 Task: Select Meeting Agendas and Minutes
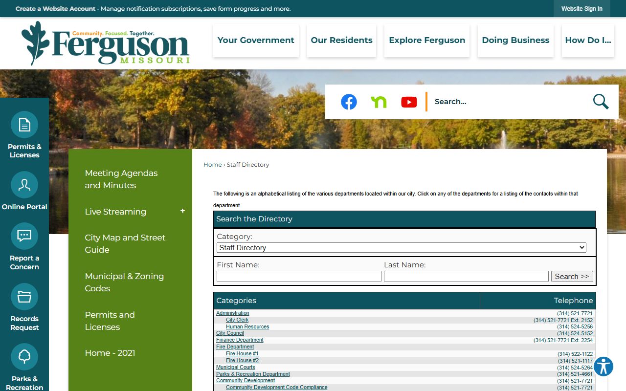(x=121, y=179)
